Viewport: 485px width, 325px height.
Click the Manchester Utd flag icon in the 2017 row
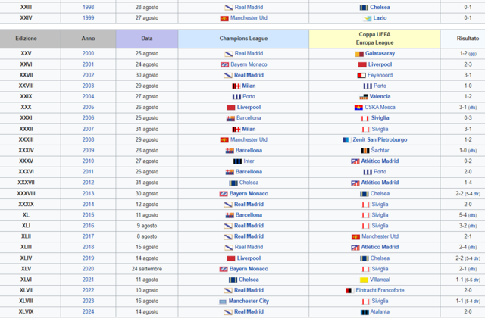coord(355,237)
